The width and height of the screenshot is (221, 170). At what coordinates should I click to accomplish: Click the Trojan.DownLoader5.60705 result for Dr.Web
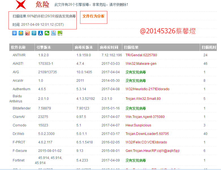coord(147,134)
